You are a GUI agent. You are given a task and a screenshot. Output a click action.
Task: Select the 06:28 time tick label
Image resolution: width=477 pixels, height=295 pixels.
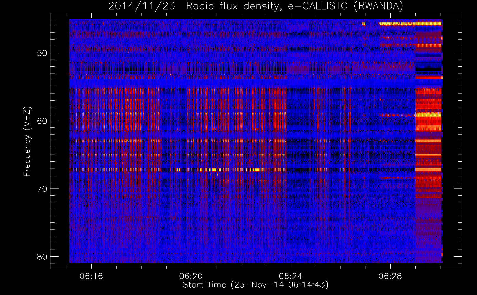[x=390, y=276]
